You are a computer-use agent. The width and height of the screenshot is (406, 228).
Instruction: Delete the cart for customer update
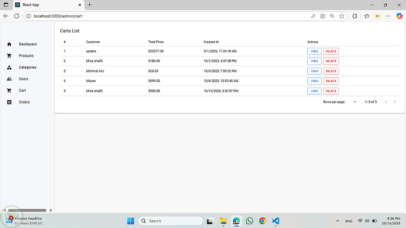[x=331, y=51]
